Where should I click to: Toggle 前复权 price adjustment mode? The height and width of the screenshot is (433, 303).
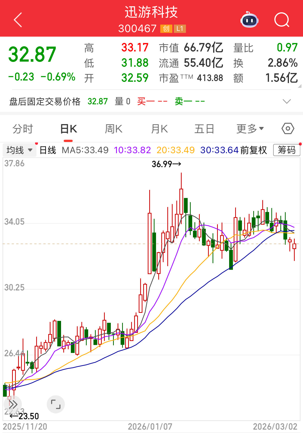(254, 150)
